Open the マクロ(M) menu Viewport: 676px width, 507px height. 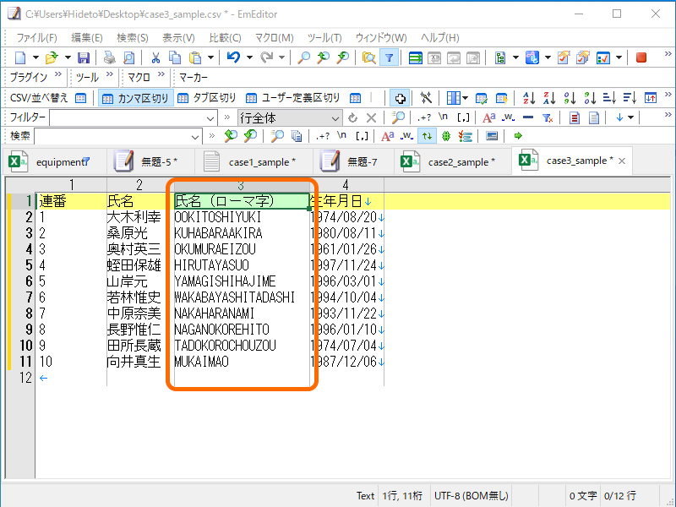pyautogui.click(x=274, y=38)
